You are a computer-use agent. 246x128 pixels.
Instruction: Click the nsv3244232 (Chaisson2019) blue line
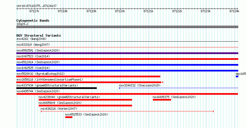179,88
